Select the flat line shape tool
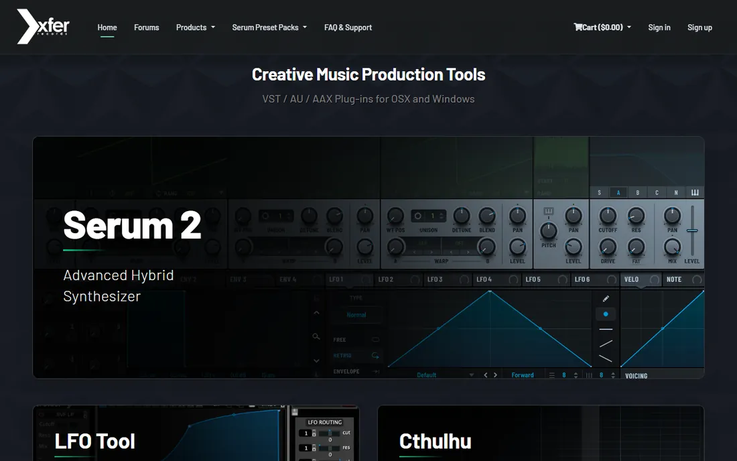The image size is (737, 461). 606,329
